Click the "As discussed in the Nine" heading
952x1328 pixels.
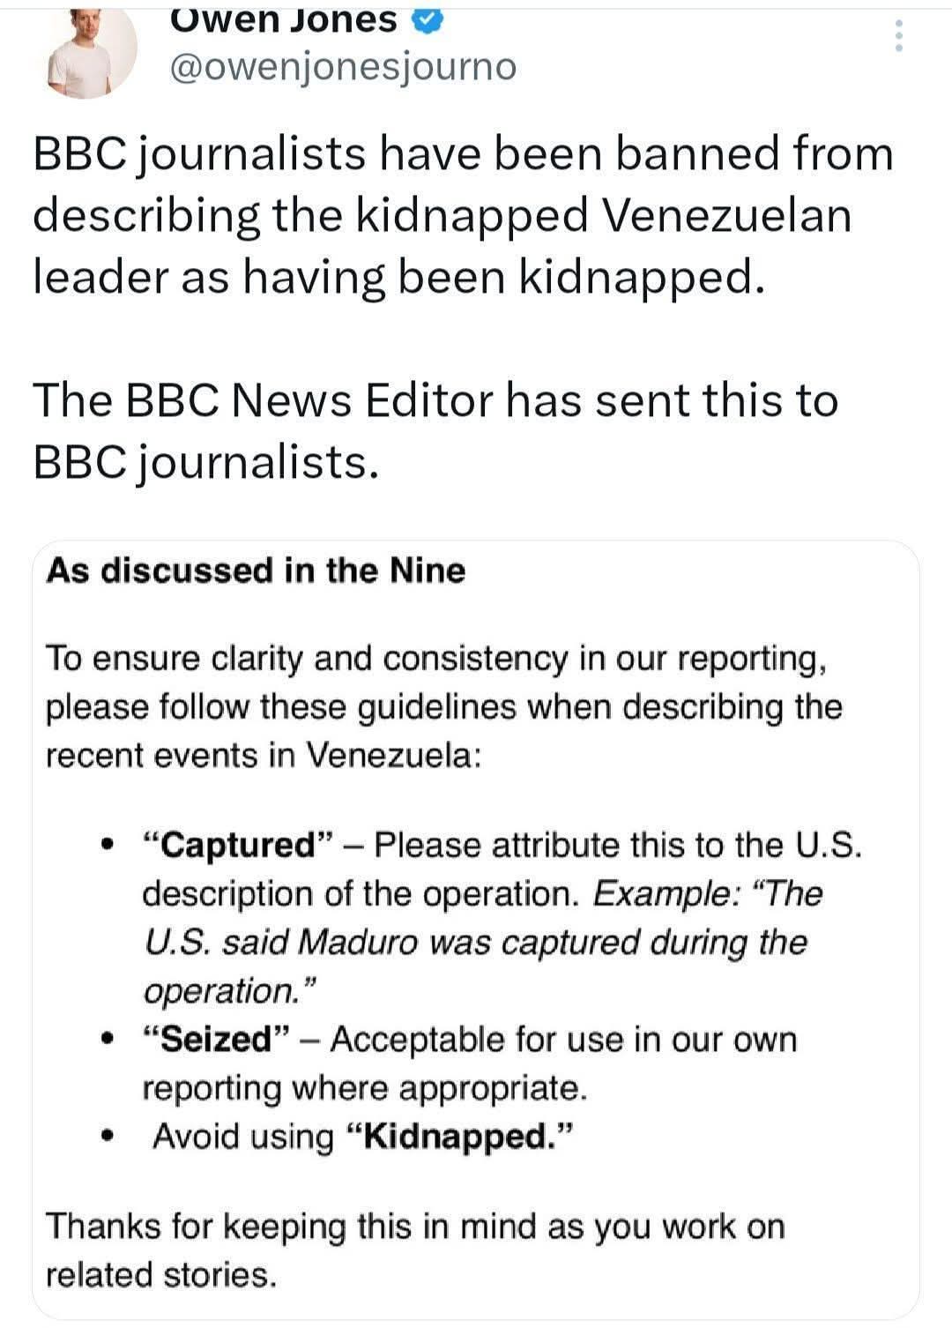[x=256, y=571]
